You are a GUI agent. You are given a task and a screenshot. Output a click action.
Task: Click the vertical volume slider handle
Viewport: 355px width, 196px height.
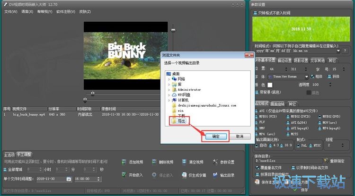click(x=173, y=30)
